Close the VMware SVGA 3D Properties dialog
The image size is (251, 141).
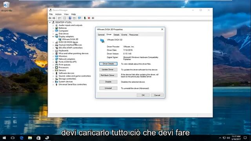tap(162, 29)
